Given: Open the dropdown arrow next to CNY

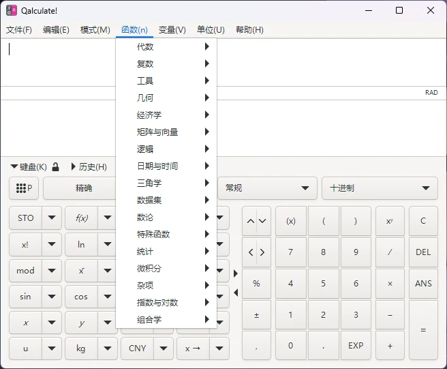Looking at the screenshot, I should coord(164,349).
